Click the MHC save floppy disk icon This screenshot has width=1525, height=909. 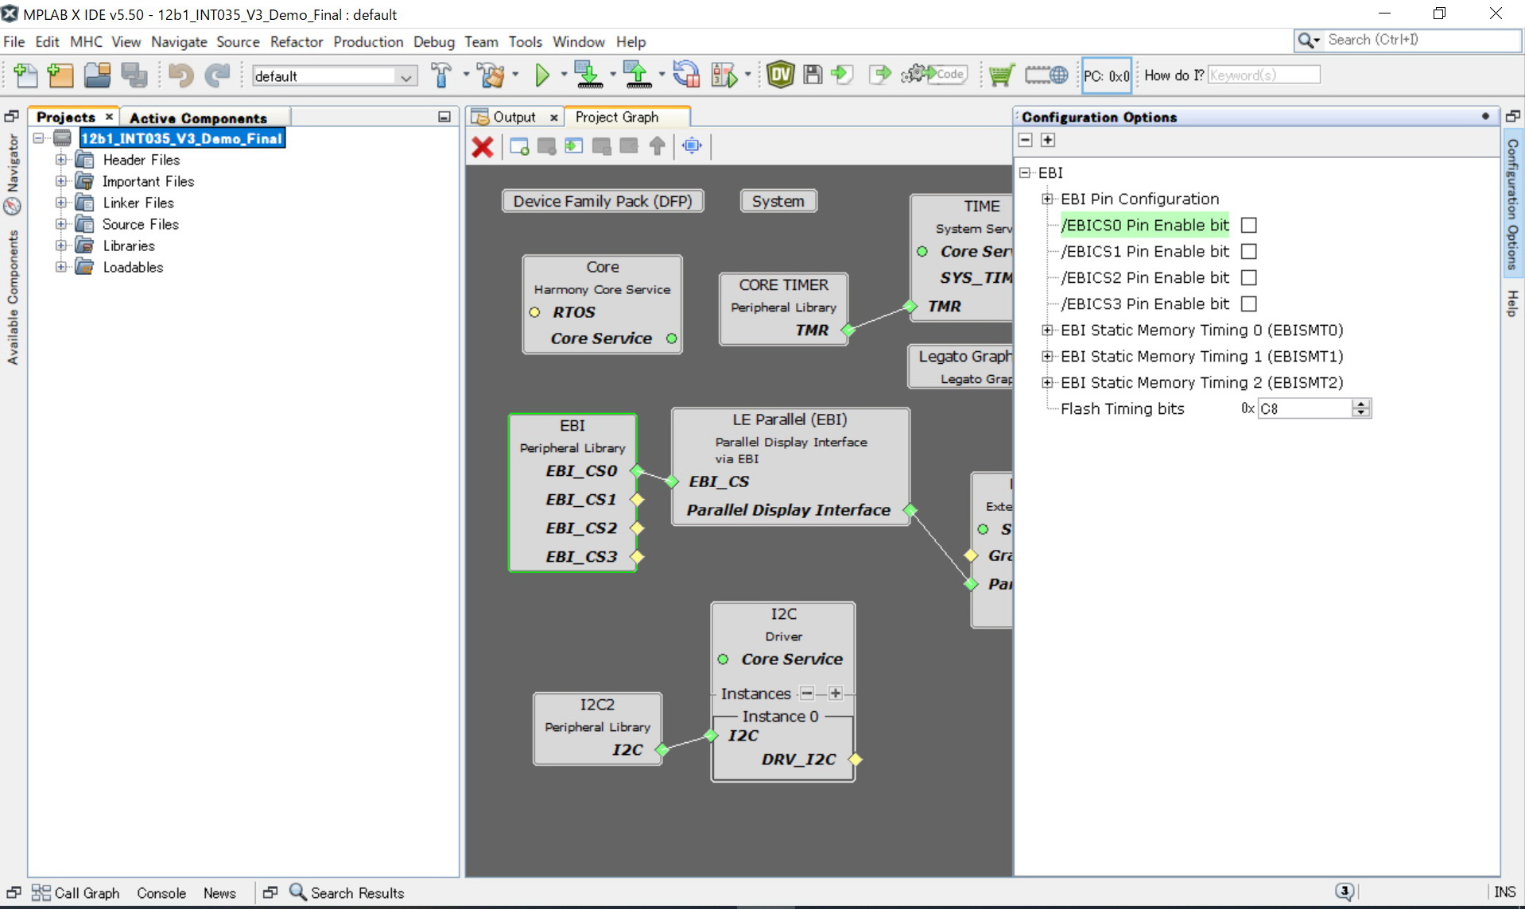813,75
